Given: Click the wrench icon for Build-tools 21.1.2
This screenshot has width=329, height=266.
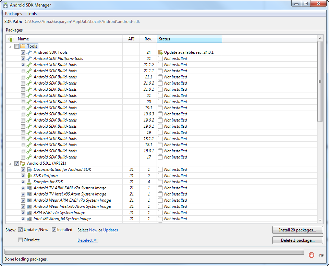Looking at the screenshot, I should click(29, 65).
